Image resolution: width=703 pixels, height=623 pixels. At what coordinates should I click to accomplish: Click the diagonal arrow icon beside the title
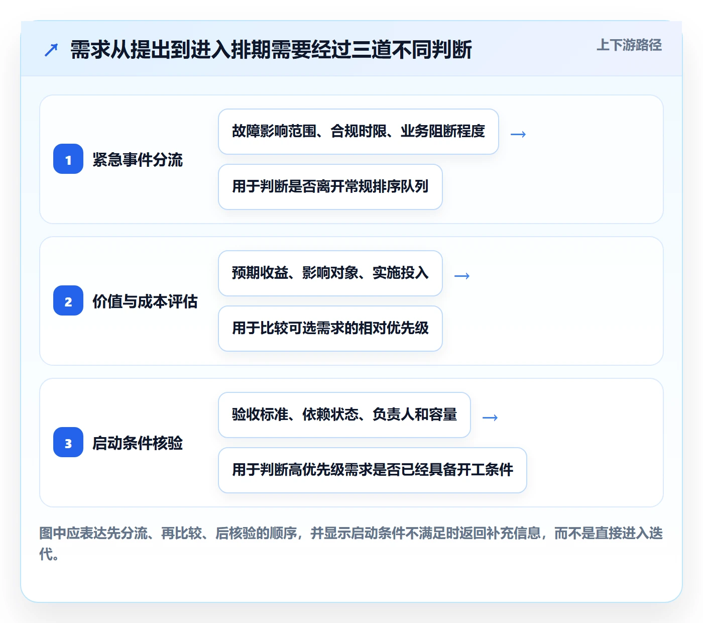51,50
